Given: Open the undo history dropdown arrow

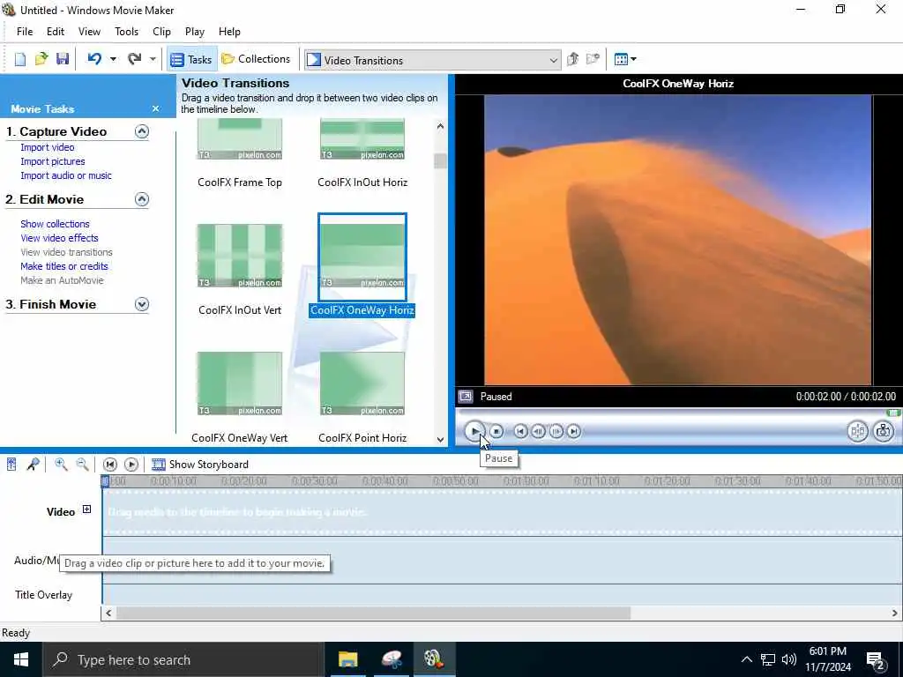Looking at the screenshot, I should [x=113, y=59].
